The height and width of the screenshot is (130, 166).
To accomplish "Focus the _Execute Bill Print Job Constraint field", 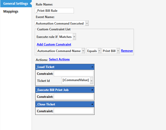I will point(73,97).
